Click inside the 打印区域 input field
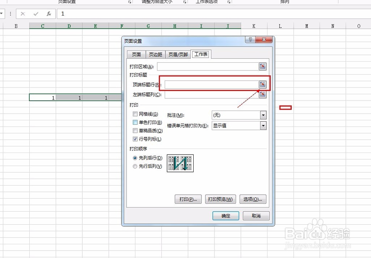Viewport: 371px width, 258px height. coord(208,66)
